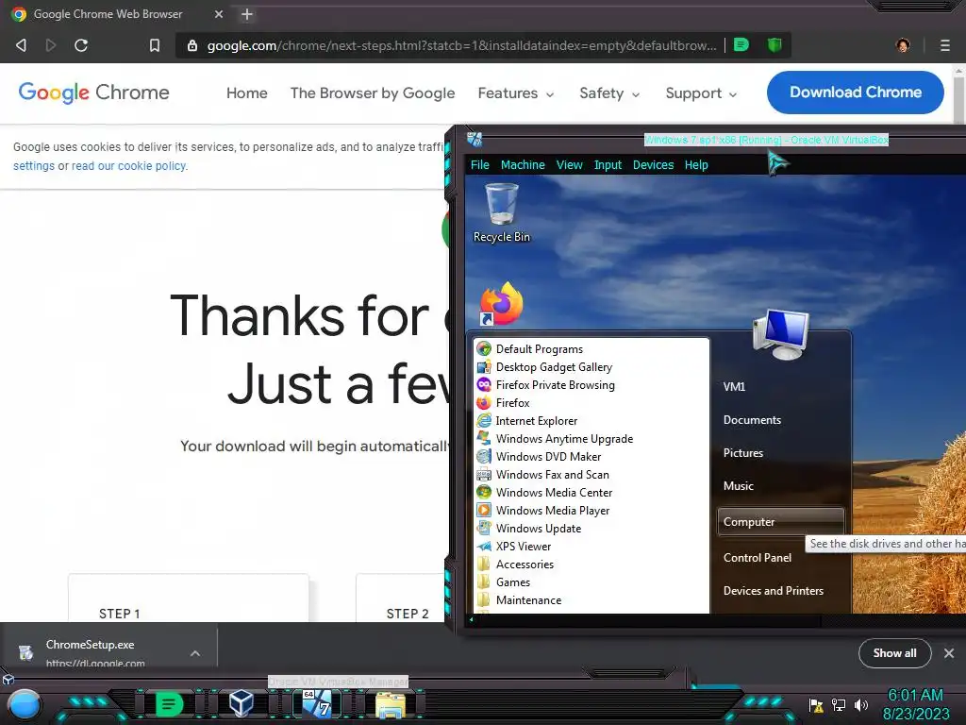Open the user profile avatar
The image size is (966, 725).
pyautogui.click(x=903, y=45)
